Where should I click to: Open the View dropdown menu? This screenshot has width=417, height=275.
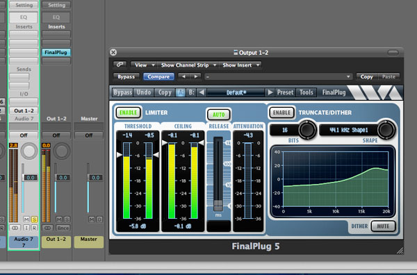coord(144,65)
